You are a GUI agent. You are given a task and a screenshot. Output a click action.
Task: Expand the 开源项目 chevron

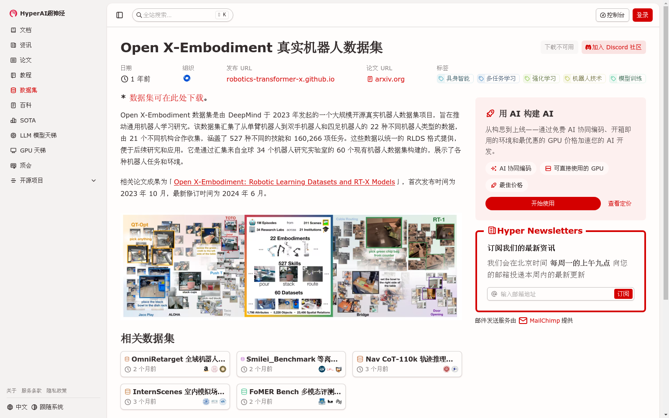click(94, 181)
